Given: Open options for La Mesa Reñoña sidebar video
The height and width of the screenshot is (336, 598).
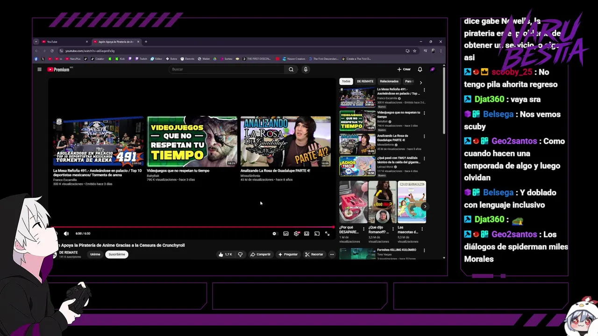Looking at the screenshot, I should point(424,90).
